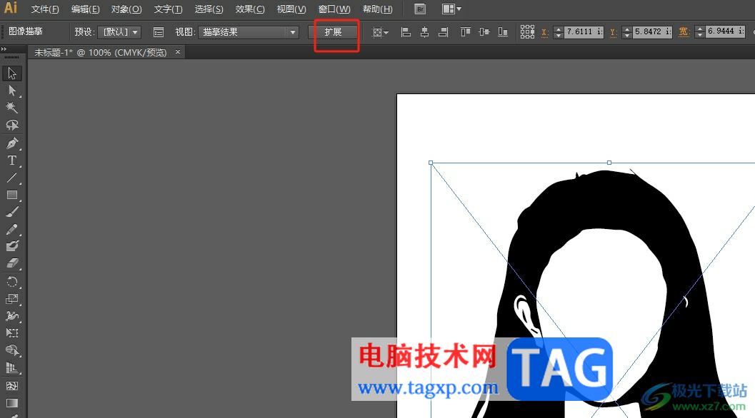Open the 帮助(H) menu
This screenshot has width=755, height=418.
click(x=377, y=9)
